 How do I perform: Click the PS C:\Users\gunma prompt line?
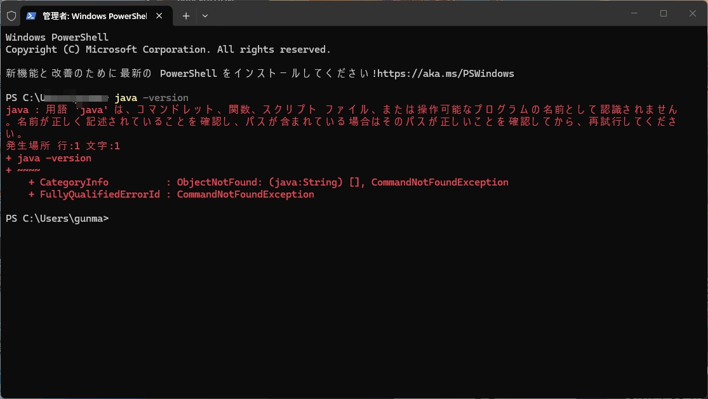(x=57, y=218)
